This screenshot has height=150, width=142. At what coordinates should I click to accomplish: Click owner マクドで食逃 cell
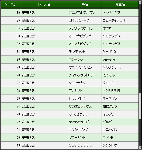(120, 91)
